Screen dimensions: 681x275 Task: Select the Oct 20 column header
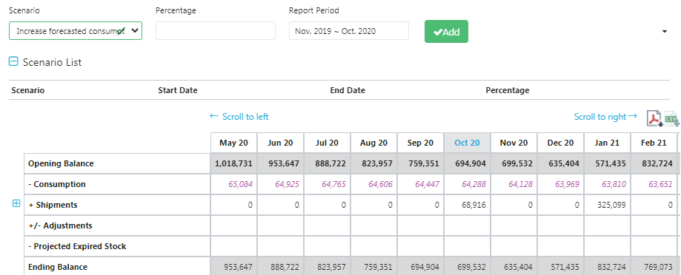pos(468,143)
